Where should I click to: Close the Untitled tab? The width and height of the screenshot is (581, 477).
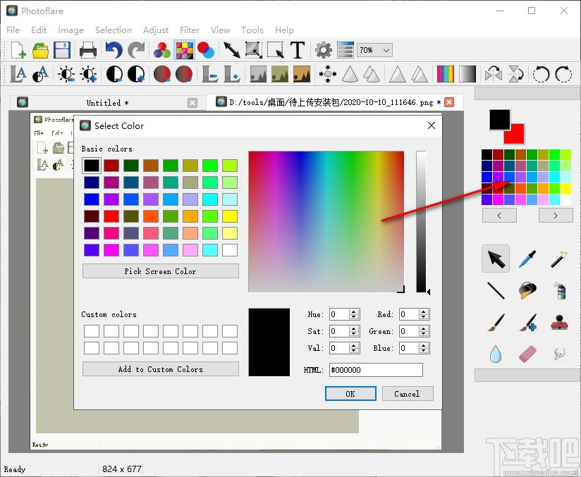click(x=192, y=103)
